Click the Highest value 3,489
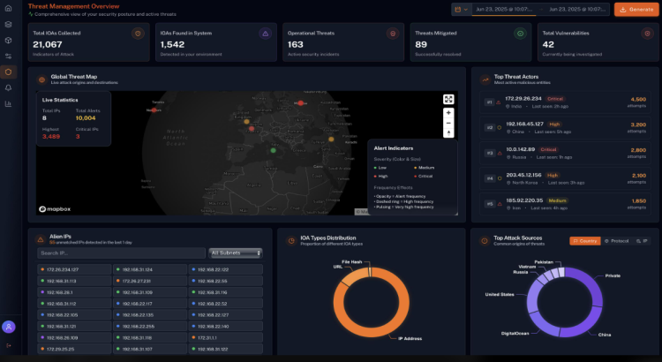Viewport: 662px width, 362px height. (x=51, y=137)
